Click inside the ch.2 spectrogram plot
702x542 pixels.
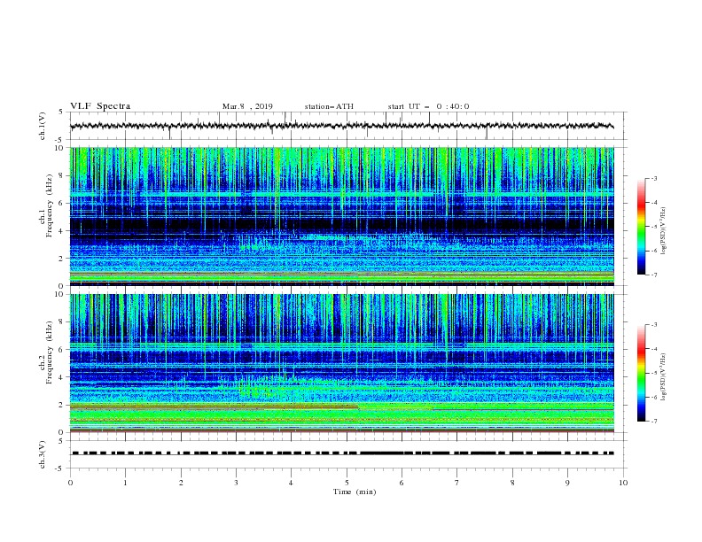pyautogui.click(x=342, y=363)
